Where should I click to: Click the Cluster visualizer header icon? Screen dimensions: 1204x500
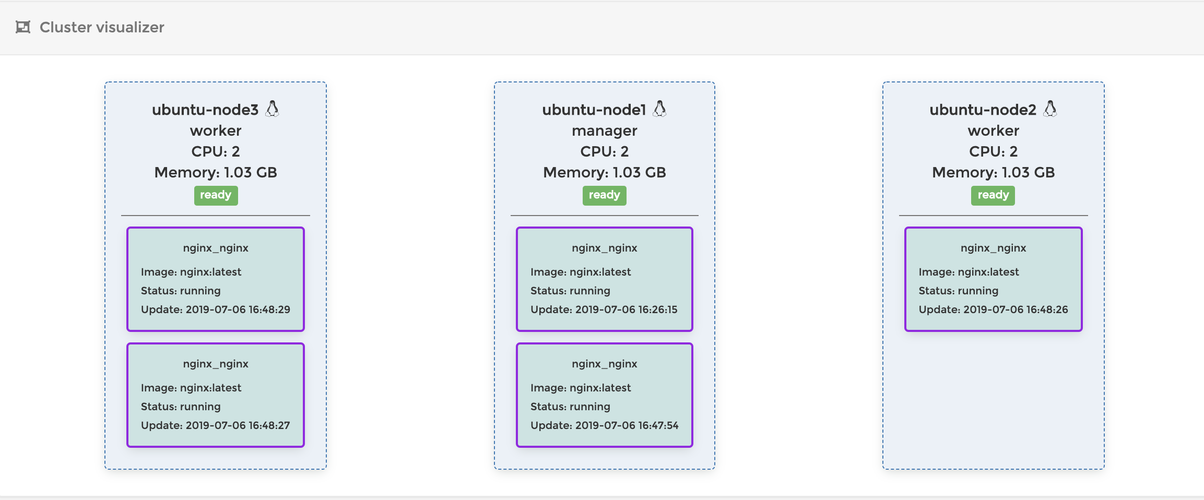coord(23,27)
